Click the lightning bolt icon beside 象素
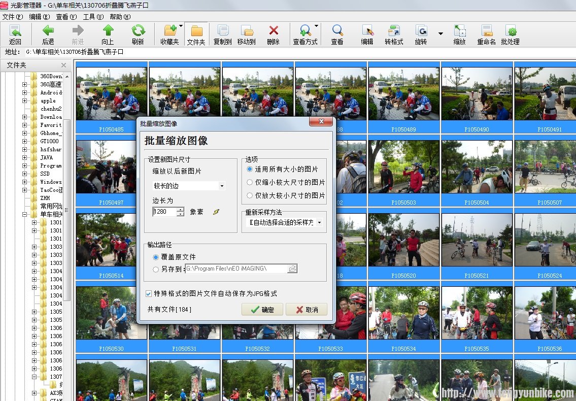This screenshot has width=576, height=401. [216, 212]
